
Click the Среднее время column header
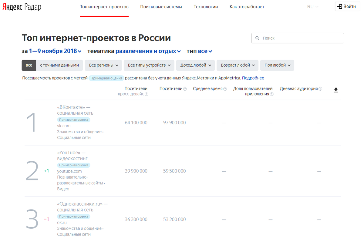tap(207, 89)
